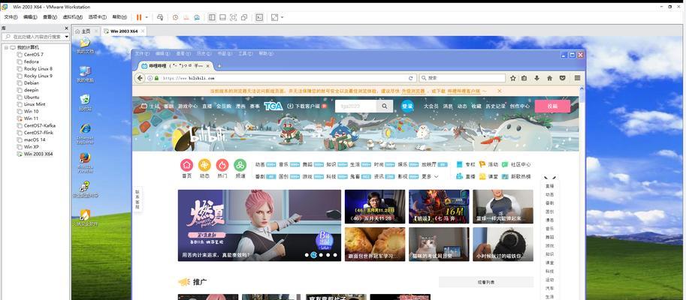
Task: Click the send Ctrl+Alt+Del toolbar icon
Action: point(160,17)
